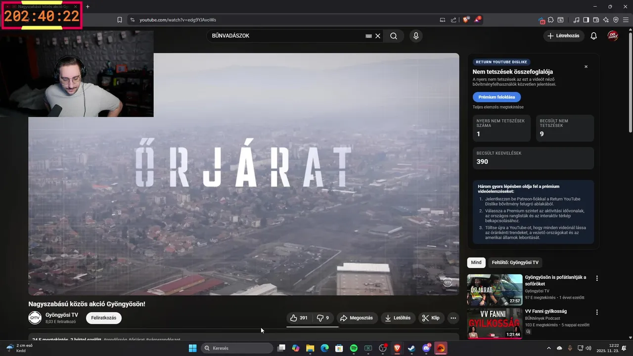
Task: Open Spotify from the taskbar
Action: coord(354,348)
